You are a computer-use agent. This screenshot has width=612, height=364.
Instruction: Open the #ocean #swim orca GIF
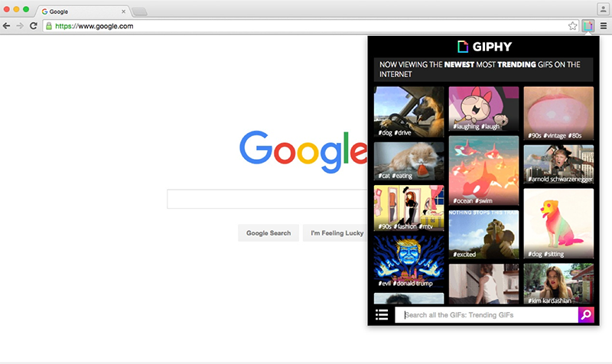(483, 171)
